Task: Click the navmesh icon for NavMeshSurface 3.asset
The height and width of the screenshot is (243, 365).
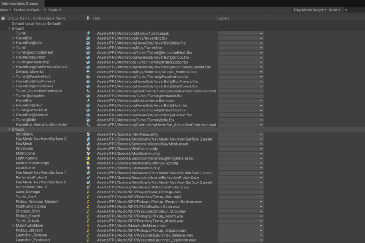Action: click(x=88, y=139)
